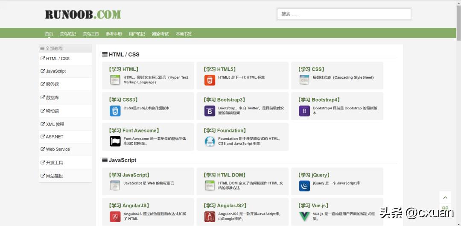
Task: Open the 【学习 HTML】 link
Action: tap(123, 69)
